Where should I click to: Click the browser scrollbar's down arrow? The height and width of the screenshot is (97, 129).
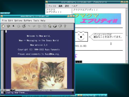pyautogui.click(x=127, y=62)
